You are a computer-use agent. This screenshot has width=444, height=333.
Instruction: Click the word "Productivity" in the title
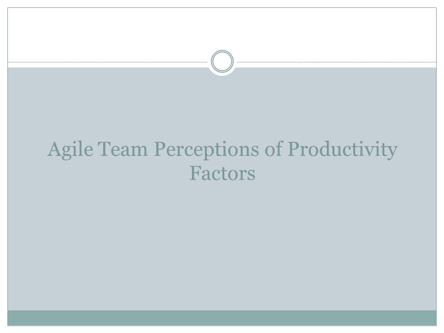[343, 150]
